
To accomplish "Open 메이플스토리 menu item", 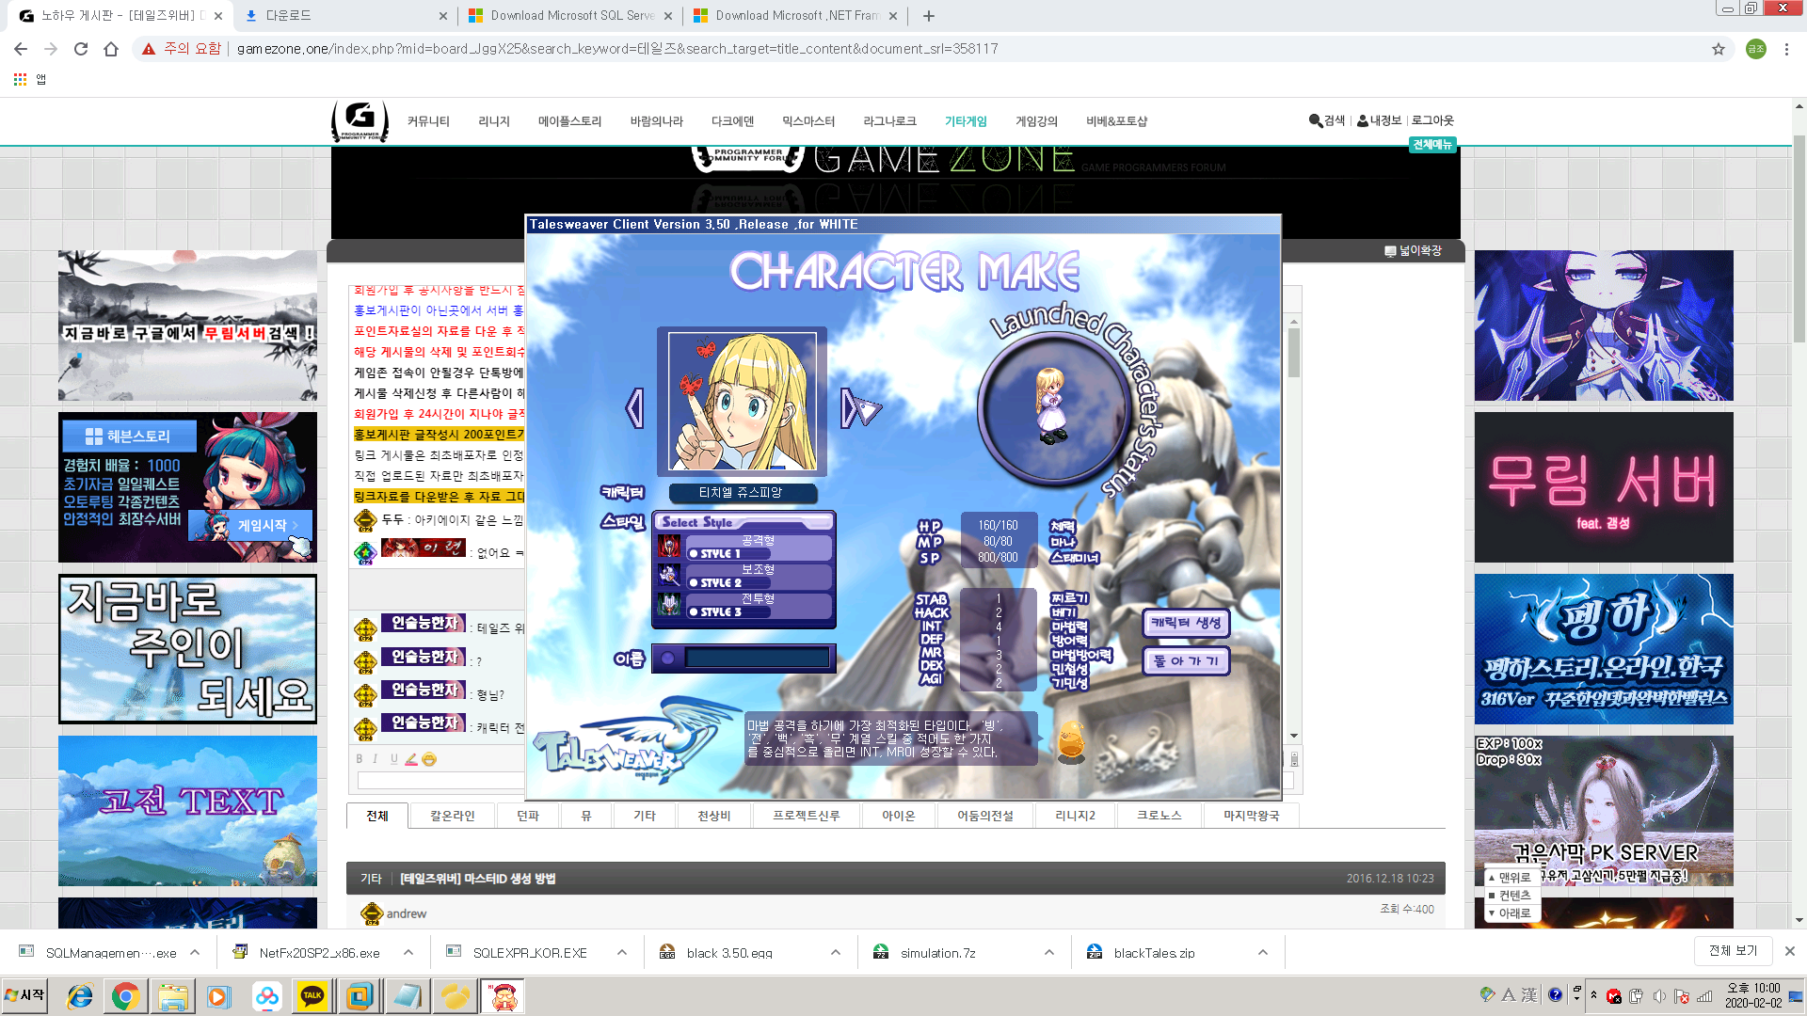I will pos(570,121).
